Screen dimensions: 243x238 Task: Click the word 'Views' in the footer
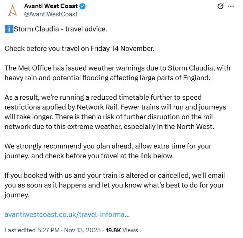click(x=130, y=230)
